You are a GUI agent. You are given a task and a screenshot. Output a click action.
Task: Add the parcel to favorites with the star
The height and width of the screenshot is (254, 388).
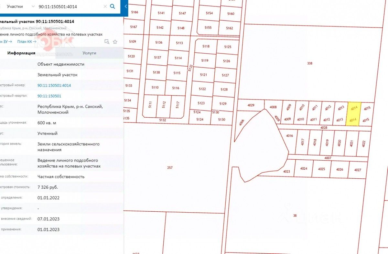(115, 42)
